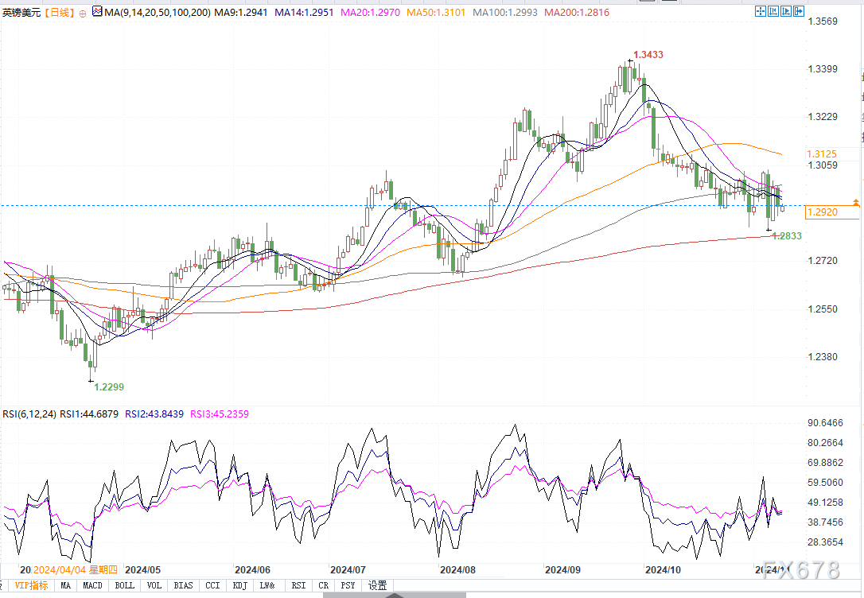
Task: Click the MA(9,14,20,50,100,200) parameters label
Action: tap(156, 13)
